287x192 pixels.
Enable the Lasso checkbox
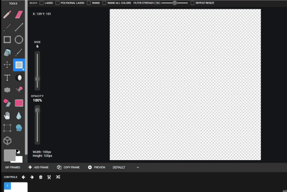coord(41,3)
